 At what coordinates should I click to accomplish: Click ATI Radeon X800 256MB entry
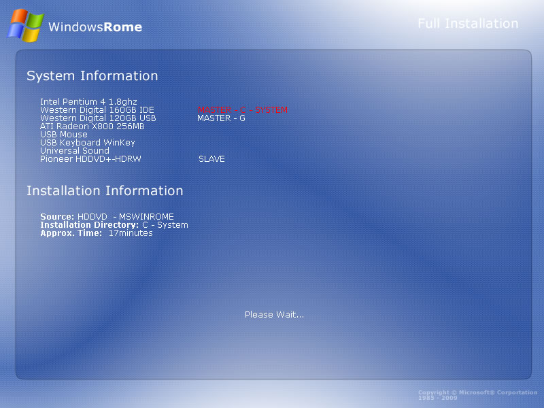pyautogui.click(x=92, y=126)
